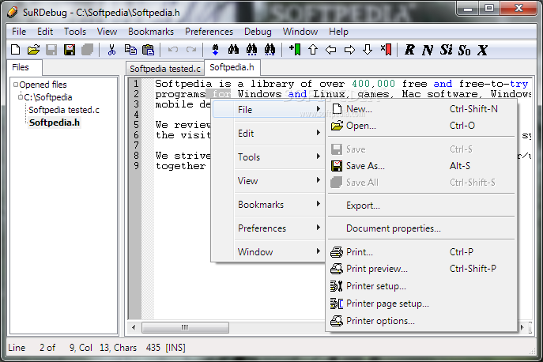This screenshot has width=543, height=362.
Task: Click the Copy toolbar icon
Action: pos(130,50)
